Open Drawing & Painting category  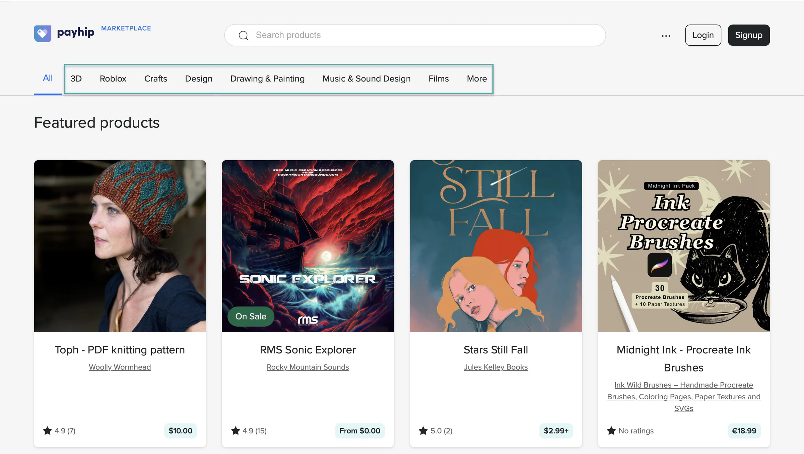[x=267, y=79]
